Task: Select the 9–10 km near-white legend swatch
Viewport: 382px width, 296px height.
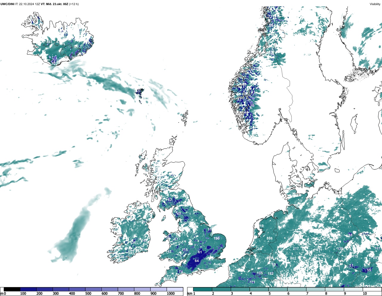Action: pyautogui.click(x=353, y=289)
